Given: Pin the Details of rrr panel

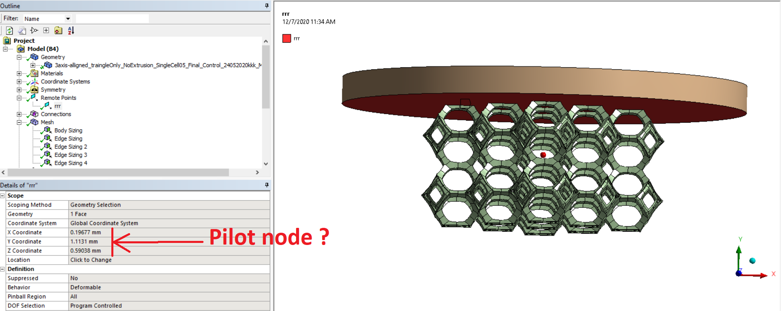Looking at the screenshot, I should pyautogui.click(x=267, y=185).
